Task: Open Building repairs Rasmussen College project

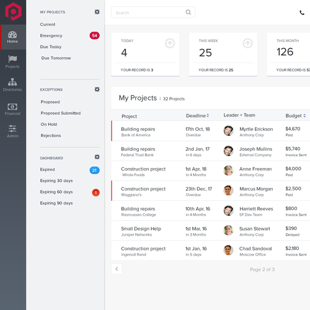Action: (138, 211)
